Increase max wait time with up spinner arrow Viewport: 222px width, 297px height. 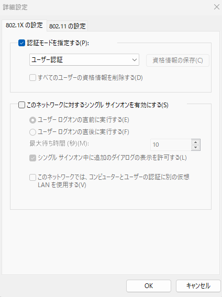pyautogui.click(x=196, y=142)
